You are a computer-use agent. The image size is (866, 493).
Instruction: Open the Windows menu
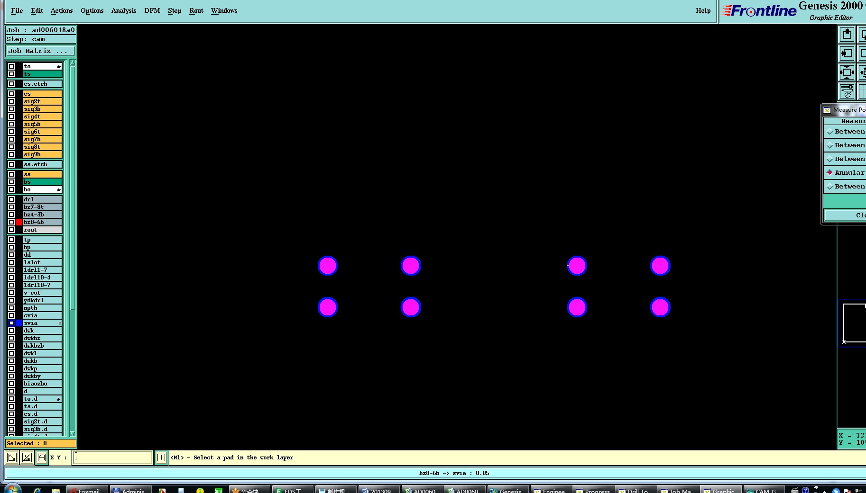[224, 10]
